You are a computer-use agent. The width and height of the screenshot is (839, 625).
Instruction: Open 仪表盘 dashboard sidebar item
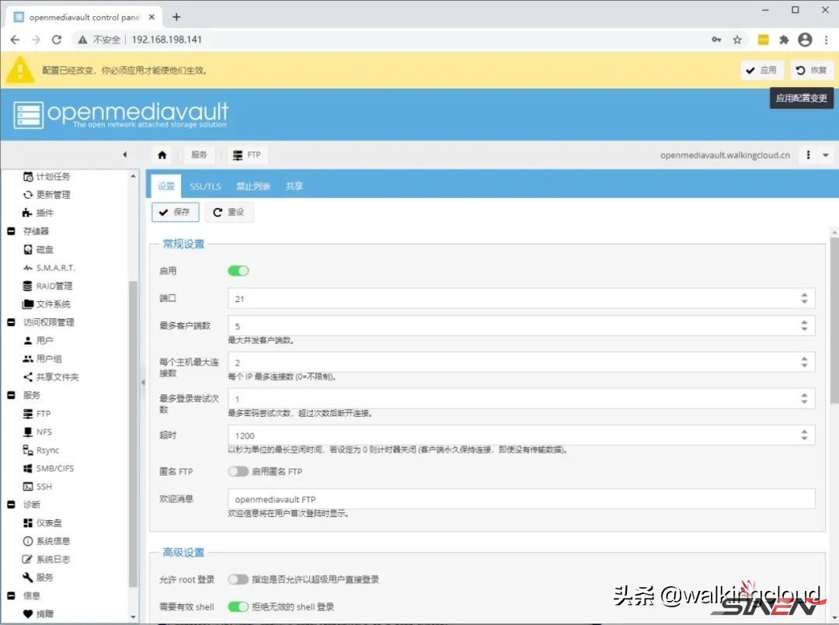coord(42,523)
